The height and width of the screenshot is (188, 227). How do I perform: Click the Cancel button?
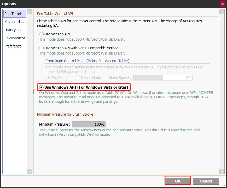point(206,181)
